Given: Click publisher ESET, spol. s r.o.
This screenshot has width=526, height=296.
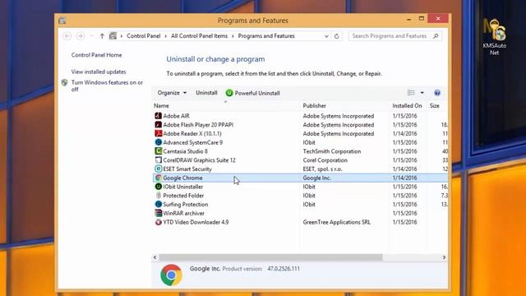Looking at the screenshot, I should point(322,169).
